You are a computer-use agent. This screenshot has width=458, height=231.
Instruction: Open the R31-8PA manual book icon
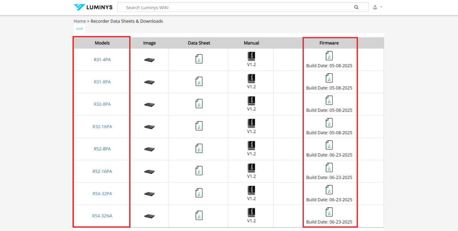251,79
